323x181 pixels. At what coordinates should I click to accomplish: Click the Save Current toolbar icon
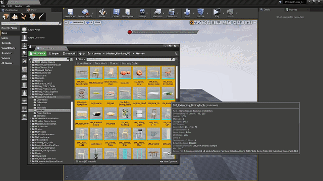70,13
